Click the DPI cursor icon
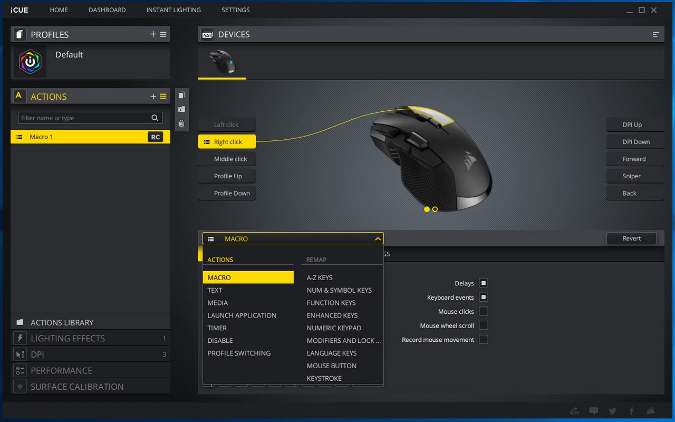This screenshot has width=675, height=422. click(x=20, y=354)
